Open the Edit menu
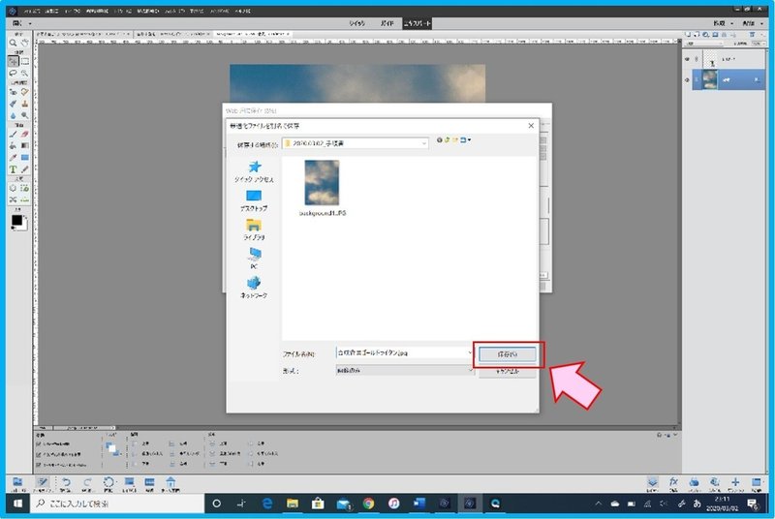The width and height of the screenshot is (775, 519). [52, 11]
